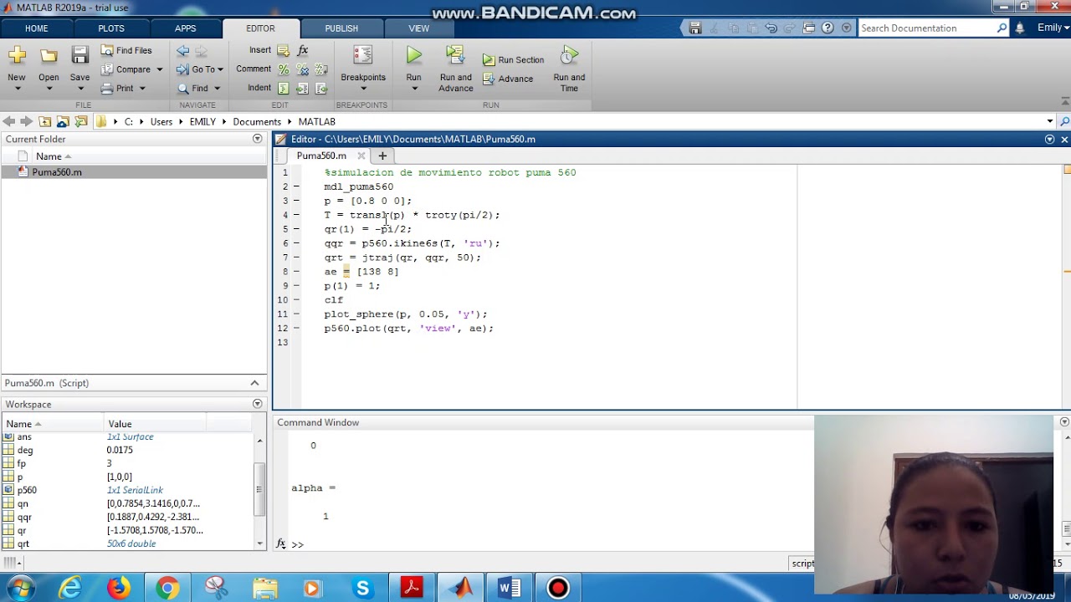Click the browse for folder icon

(x=81, y=121)
